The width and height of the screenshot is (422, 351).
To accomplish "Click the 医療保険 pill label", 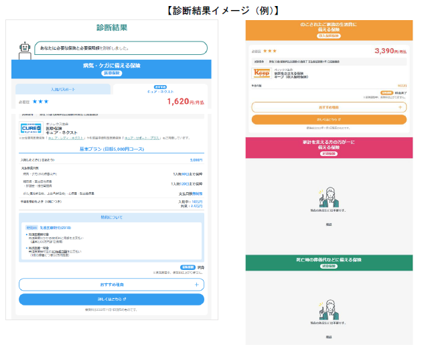I will click(112, 73).
